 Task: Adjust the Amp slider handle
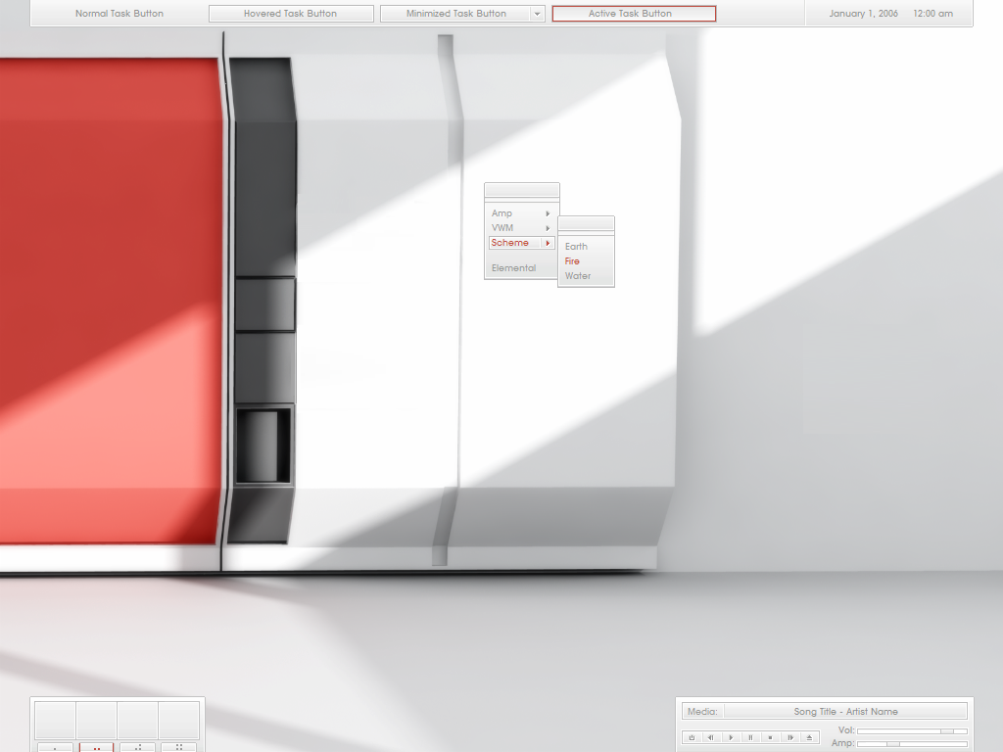(893, 744)
